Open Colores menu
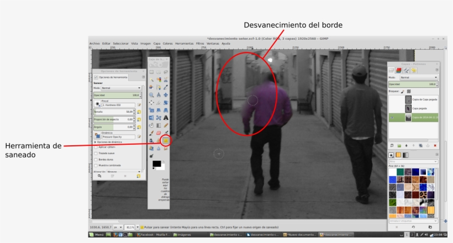This screenshot has height=243, width=453. [x=167, y=44]
